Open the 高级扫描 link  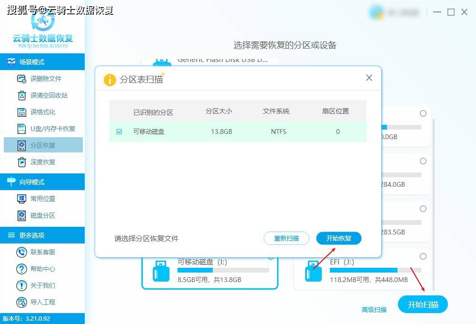[374, 310]
